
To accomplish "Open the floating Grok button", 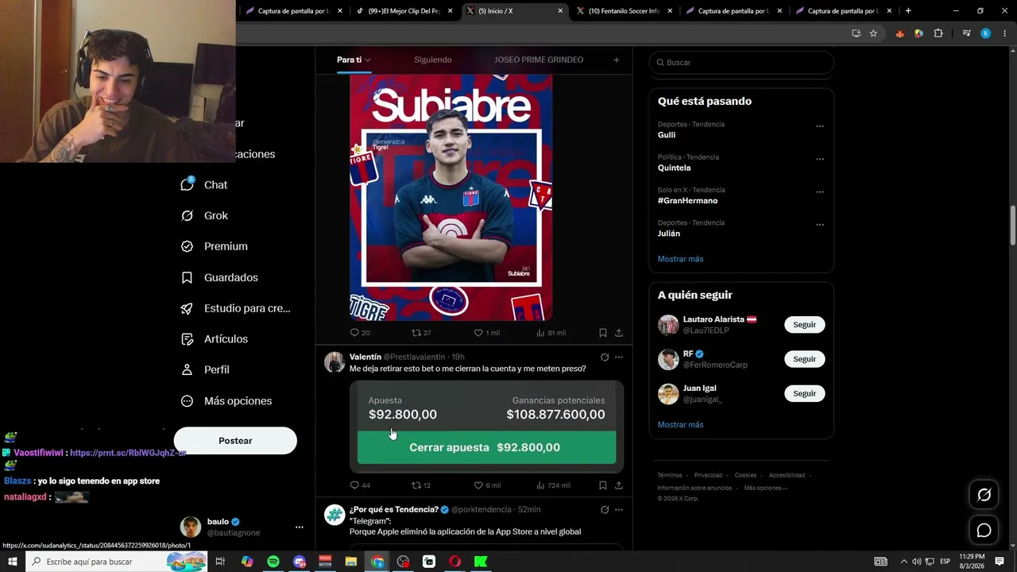I will pyautogui.click(x=984, y=495).
